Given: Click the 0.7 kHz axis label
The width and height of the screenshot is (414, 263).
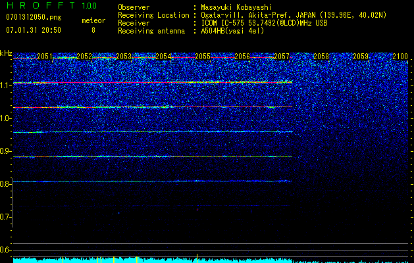Looking at the screenshot, I should pyautogui.click(x=6, y=217).
